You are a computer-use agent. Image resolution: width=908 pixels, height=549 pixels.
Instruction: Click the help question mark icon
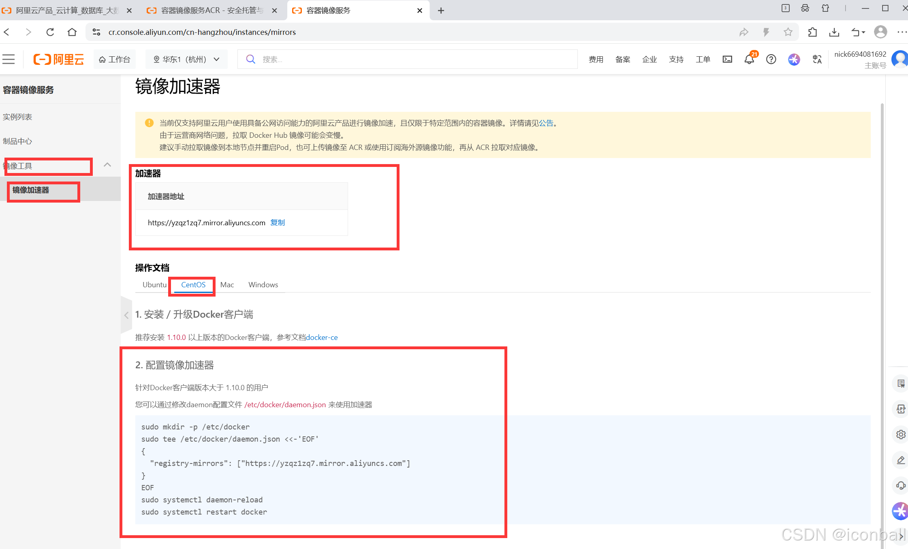[x=771, y=60]
